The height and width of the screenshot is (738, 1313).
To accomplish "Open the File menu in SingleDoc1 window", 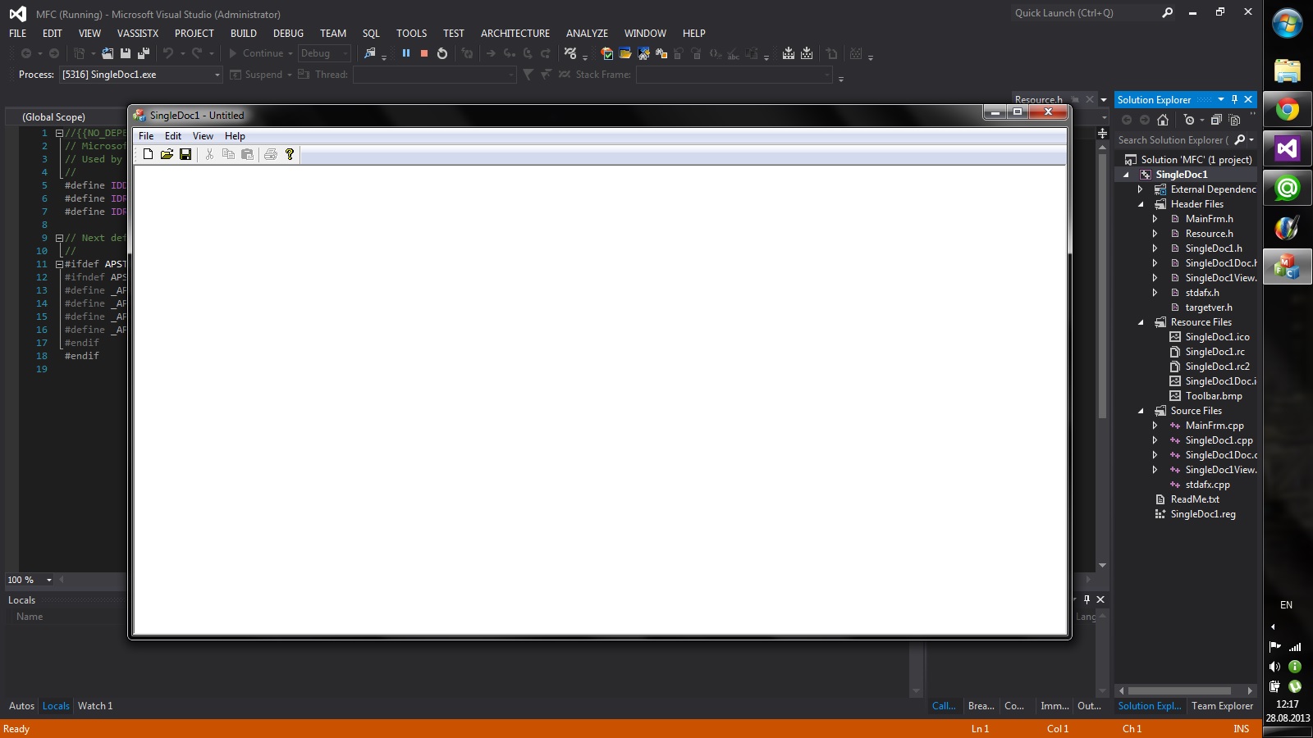I will (146, 136).
